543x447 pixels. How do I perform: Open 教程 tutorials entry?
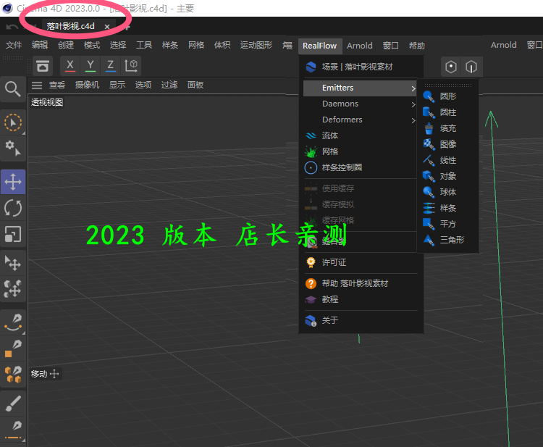tap(360, 300)
